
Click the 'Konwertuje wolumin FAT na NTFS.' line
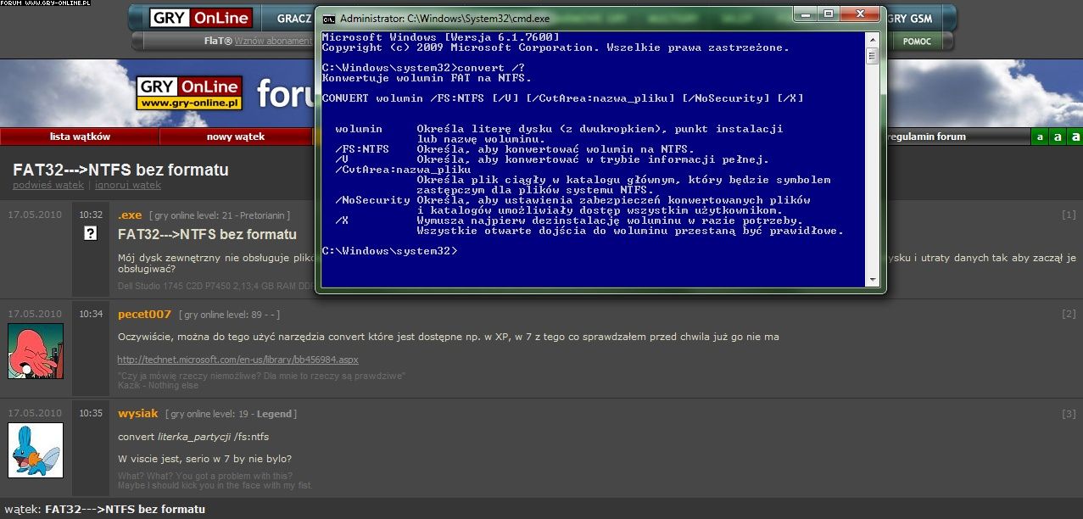tap(427, 78)
